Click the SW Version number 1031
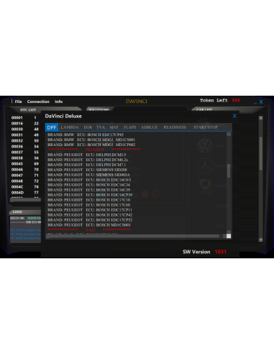Image resolution: width=274 pixels, height=354 pixels. click(x=221, y=252)
